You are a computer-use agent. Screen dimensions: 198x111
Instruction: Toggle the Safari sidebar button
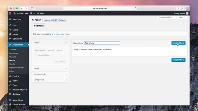32,8
